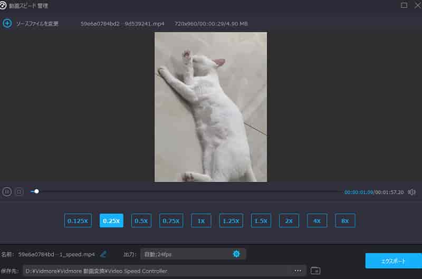Click total duration 00:01:57.20 text
Image resolution: width=422 pixels, height=279 pixels.
(389, 192)
